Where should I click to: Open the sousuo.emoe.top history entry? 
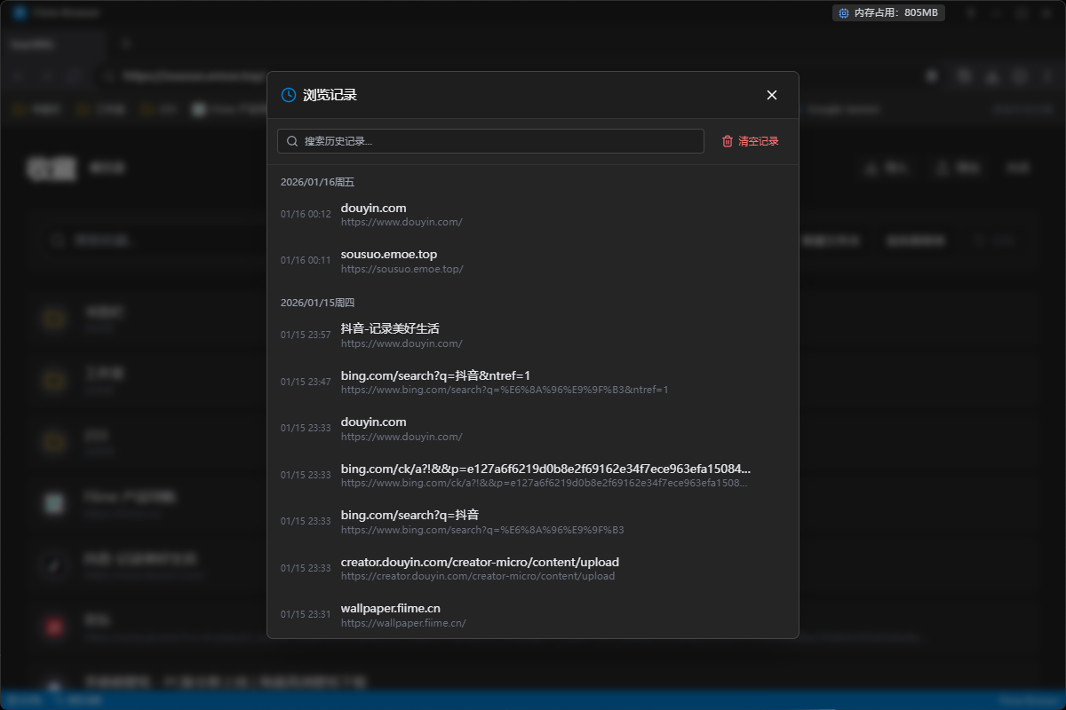point(533,261)
